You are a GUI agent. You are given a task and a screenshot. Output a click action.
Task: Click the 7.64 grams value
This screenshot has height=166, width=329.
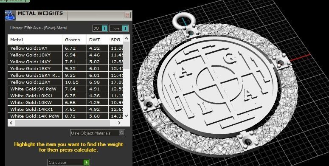pyautogui.click(x=70, y=89)
